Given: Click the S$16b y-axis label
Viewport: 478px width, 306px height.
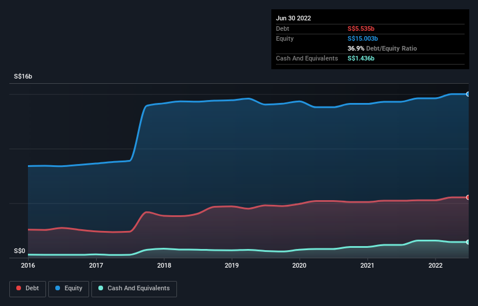Looking at the screenshot, I should 23,76.
